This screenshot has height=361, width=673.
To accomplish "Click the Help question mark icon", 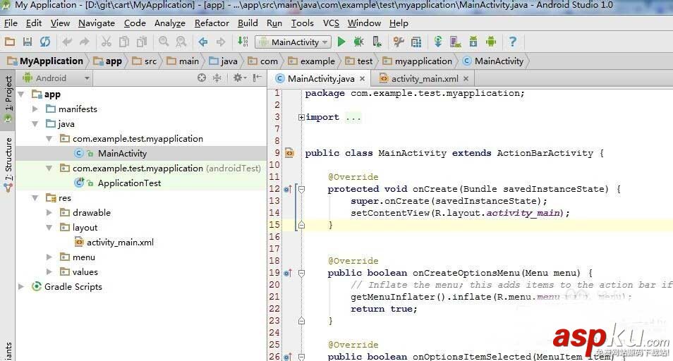I will click(512, 42).
